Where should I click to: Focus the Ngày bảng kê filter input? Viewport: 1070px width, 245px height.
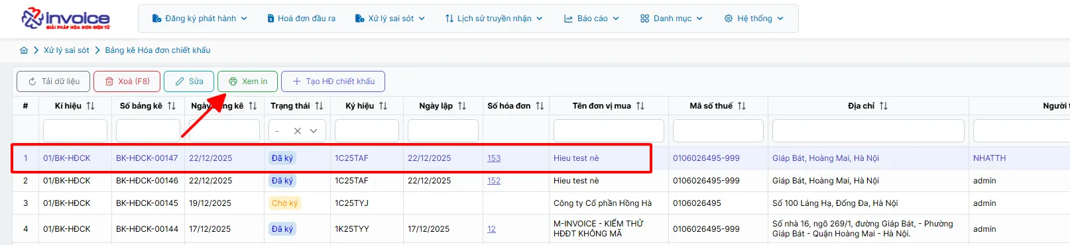tap(224, 131)
